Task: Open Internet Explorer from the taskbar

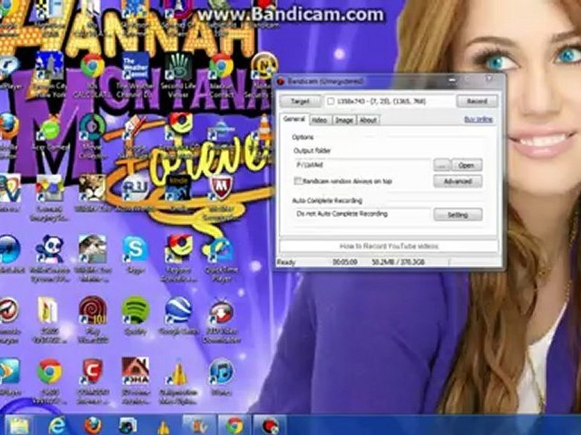Action: pos(57,425)
